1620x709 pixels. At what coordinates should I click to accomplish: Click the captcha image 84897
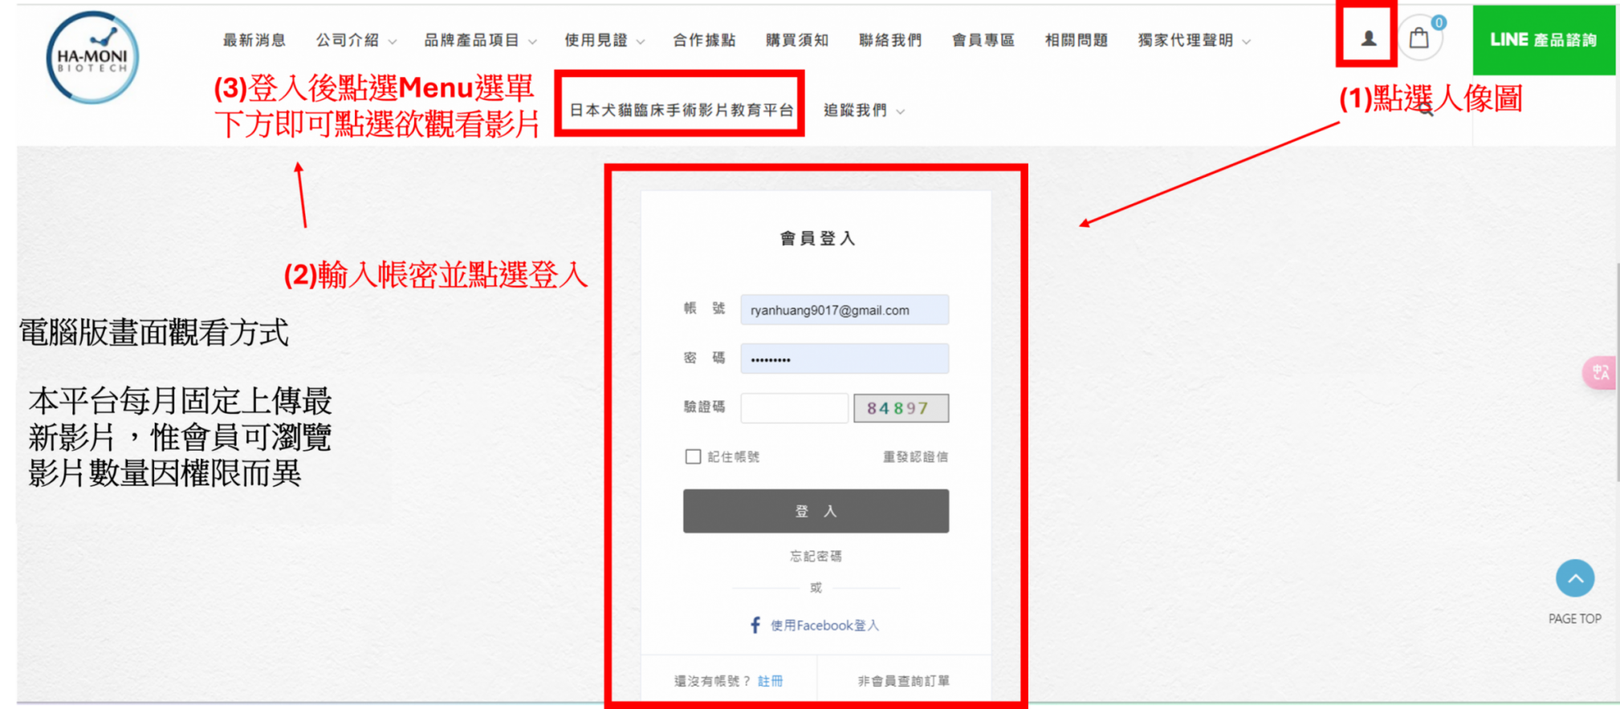(x=901, y=408)
